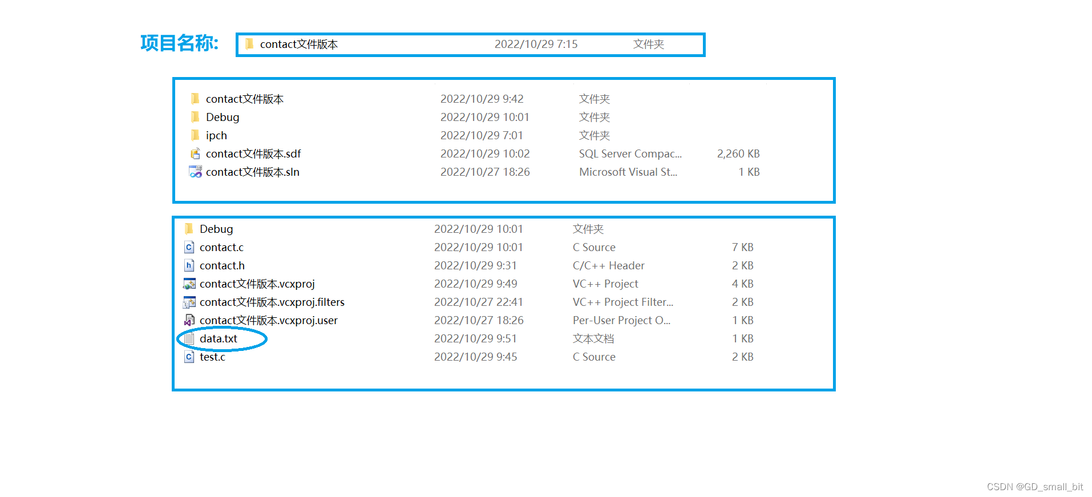
Task: Select the contact文件版本.vcxproj file name
Action: tap(257, 284)
